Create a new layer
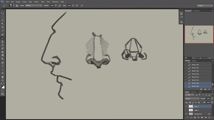Viewport: 214px width, 120px height. (x=206, y=117)
